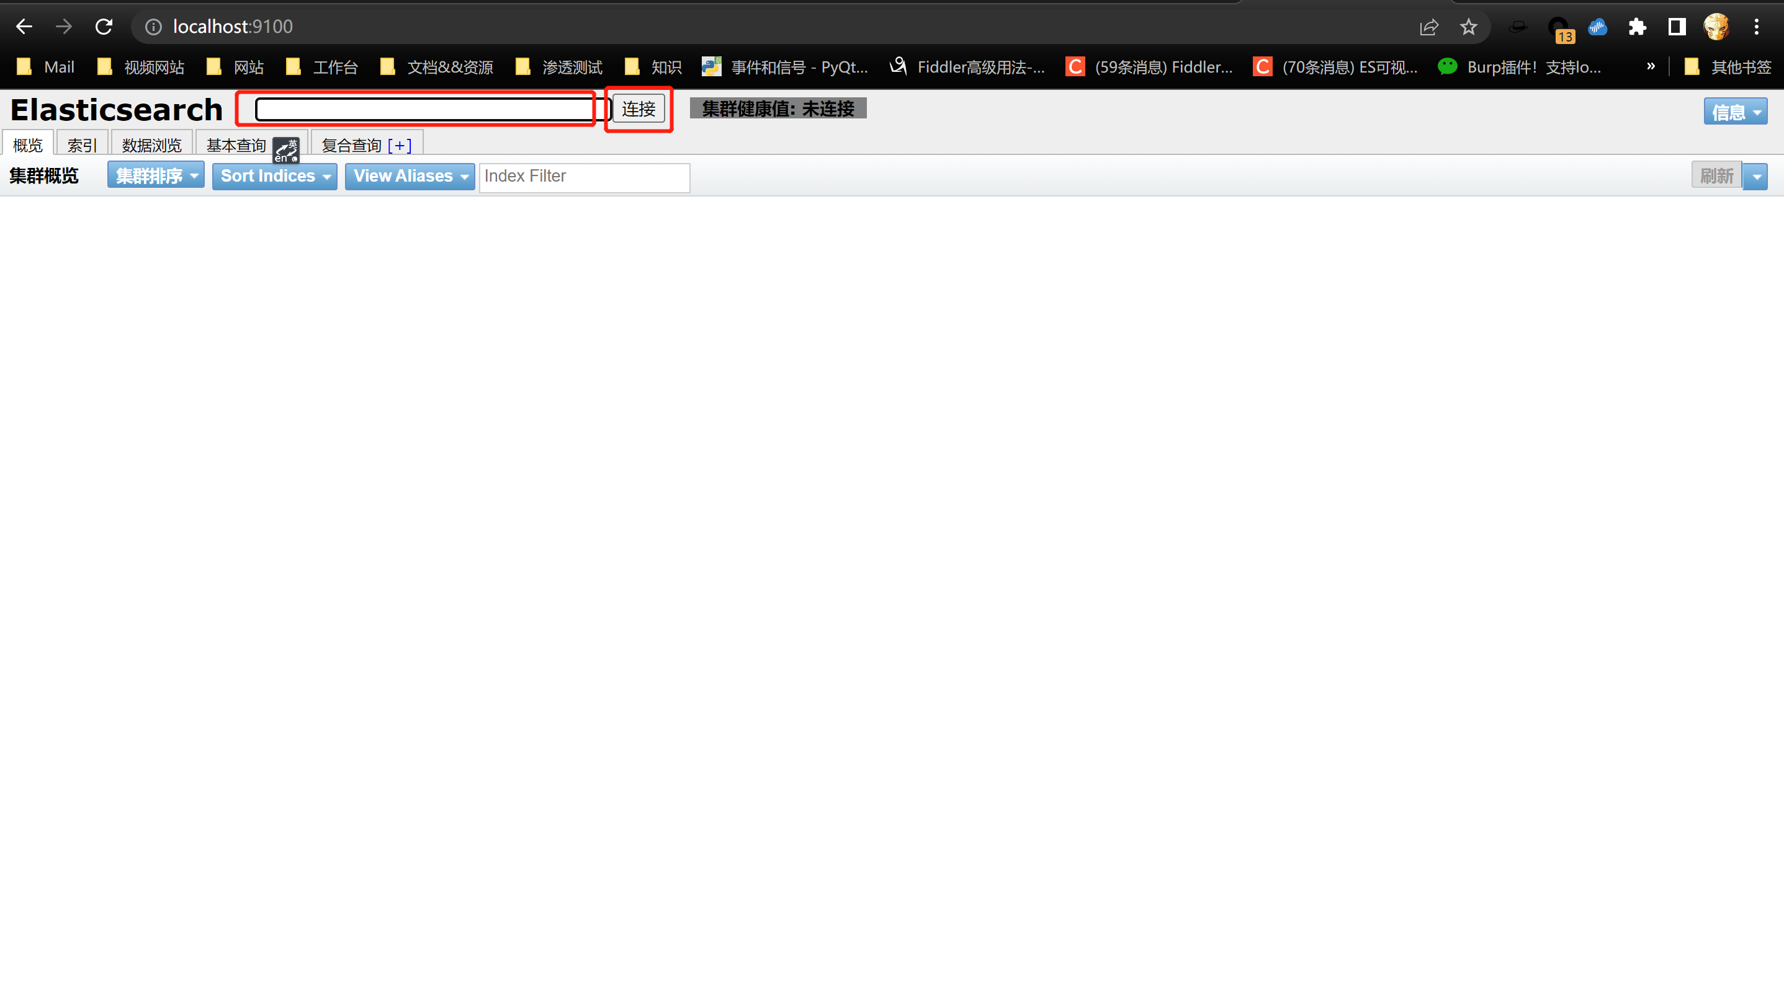Click the 连接 connect button
This screenshot has height=990, width=1784.
pos(638,108)
